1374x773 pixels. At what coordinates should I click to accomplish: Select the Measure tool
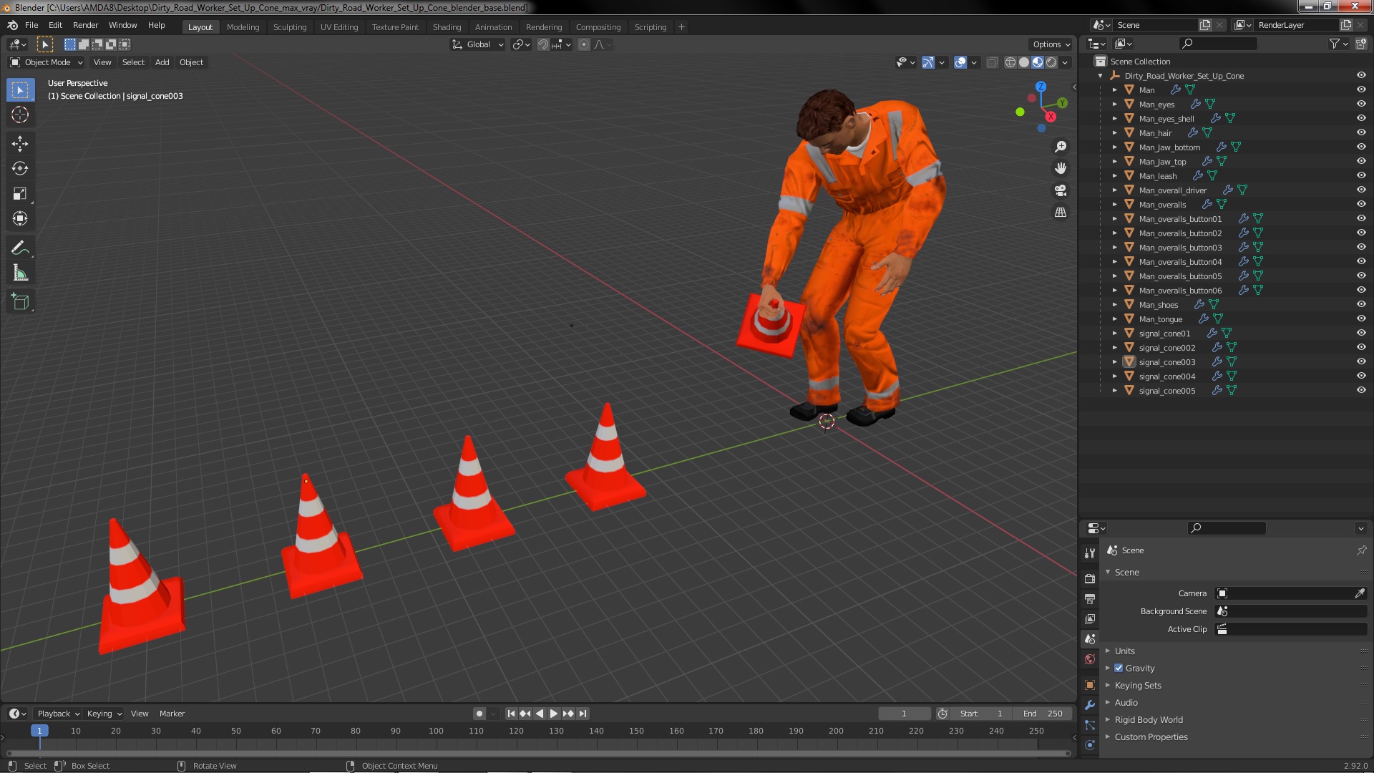(x=20, y=273)
